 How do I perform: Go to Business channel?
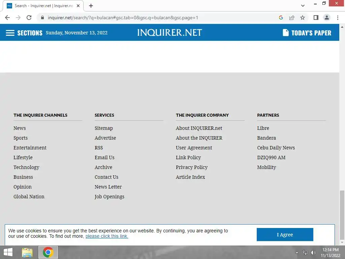(x=23, y=177)
